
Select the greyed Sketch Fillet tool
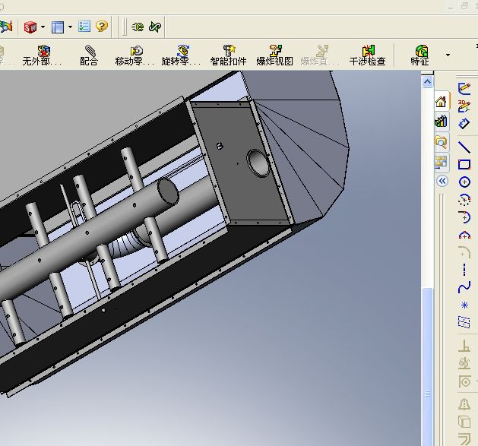tap(464, 252)
